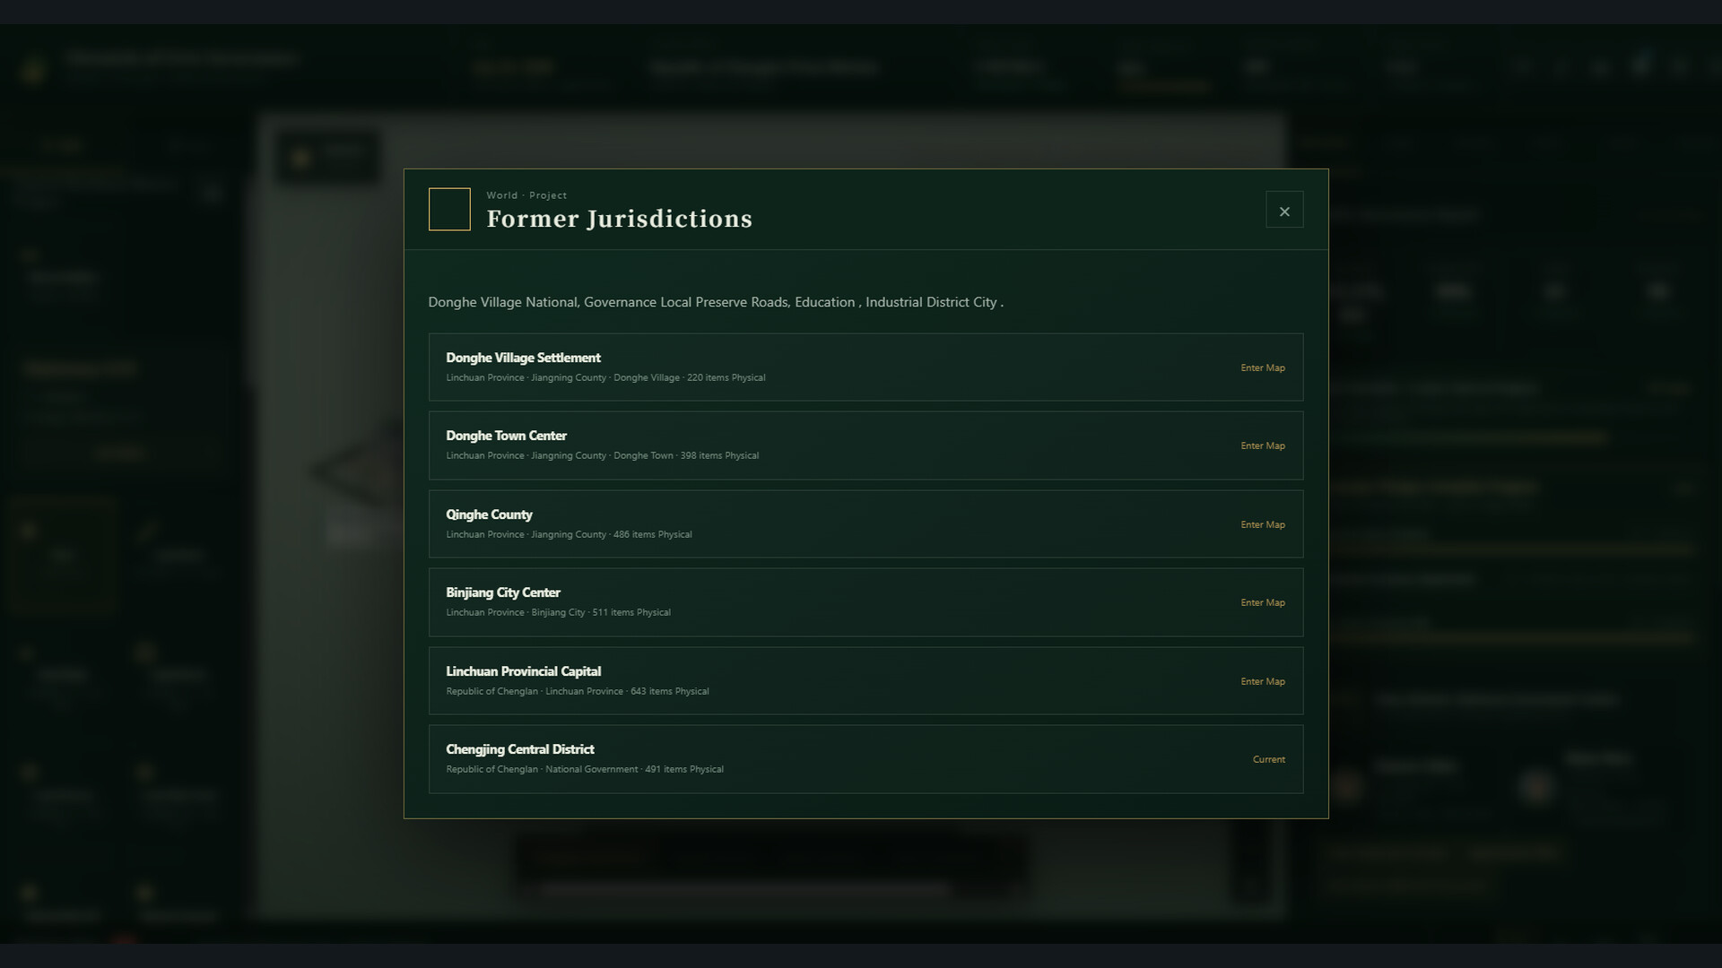
Task: Click the Former Jurisdictions heading
Action: pyautogui.click(x=619, y=219)
